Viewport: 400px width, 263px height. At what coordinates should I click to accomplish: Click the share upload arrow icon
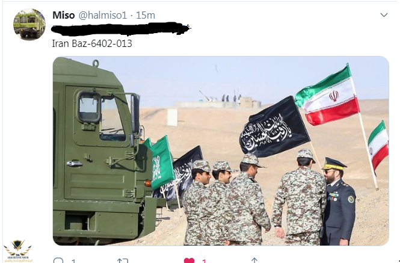[254, 261]
